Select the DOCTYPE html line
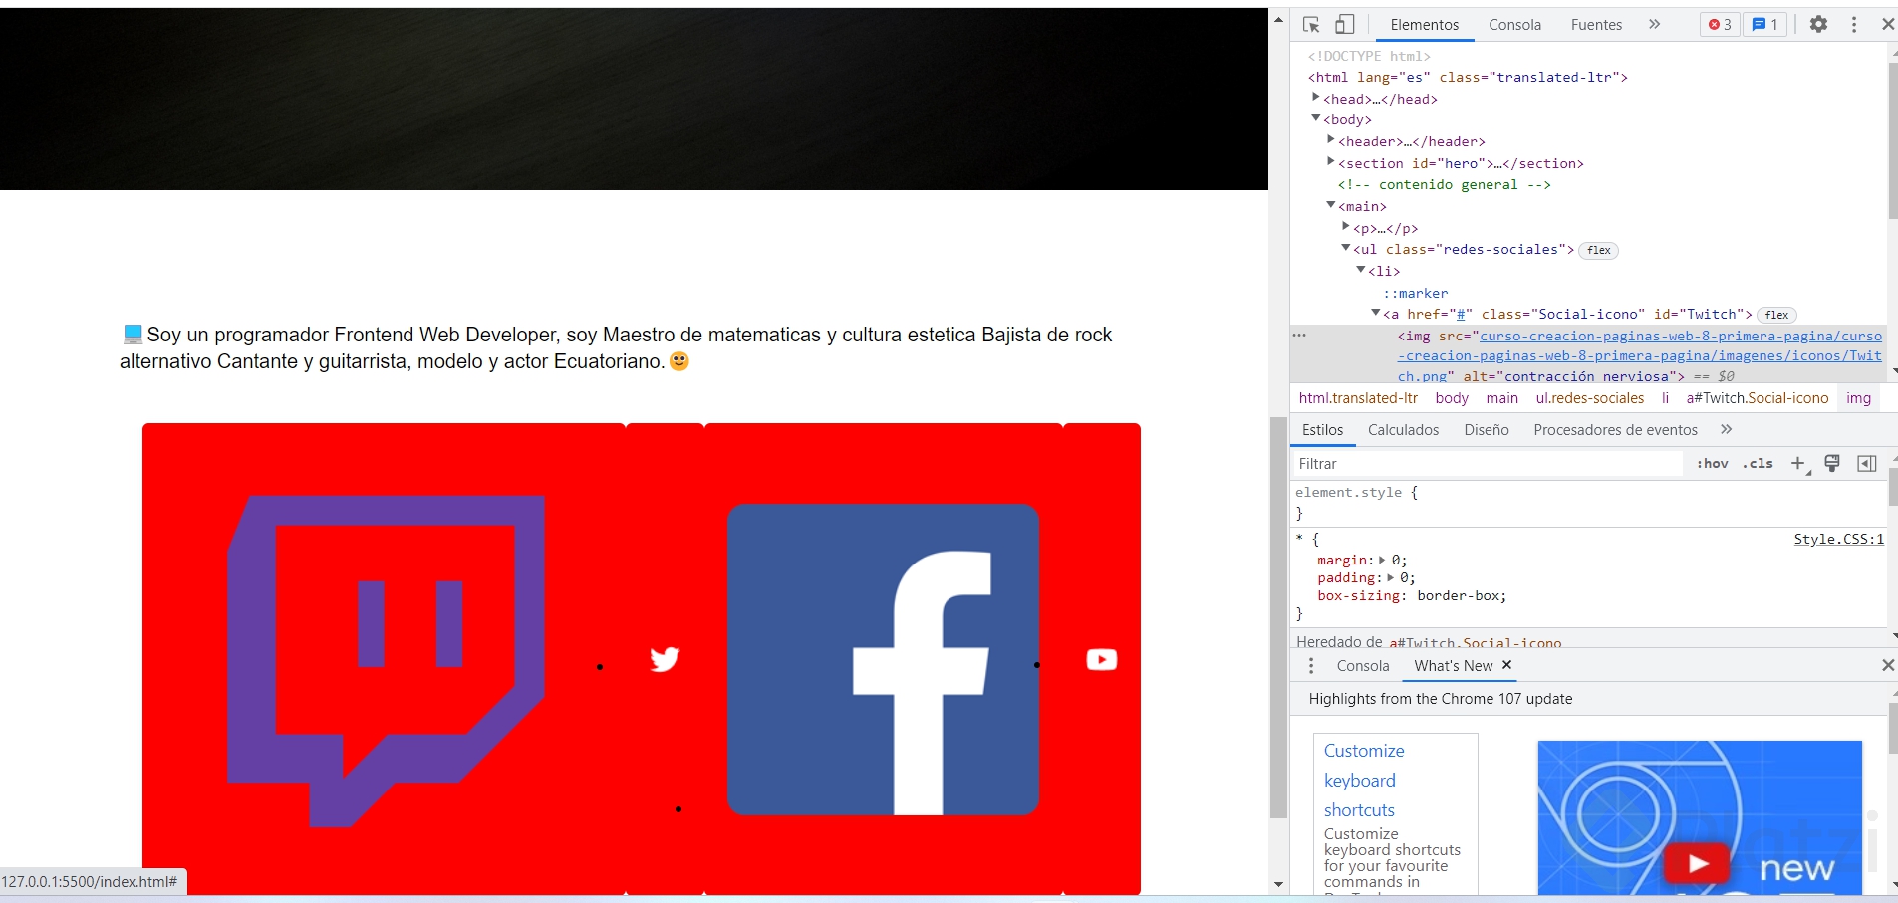 [x=1369, y=56]
